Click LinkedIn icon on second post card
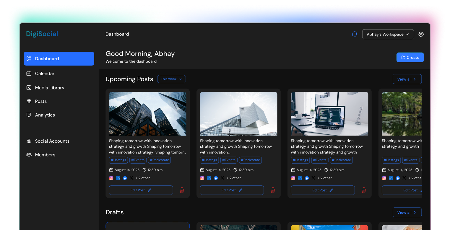The height and width of the screenshot is (230, 450). pyautogui.click(x=209, y=178)
